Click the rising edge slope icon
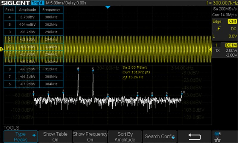The width and height of the screenshot is (238, 143). coord(218,28)
